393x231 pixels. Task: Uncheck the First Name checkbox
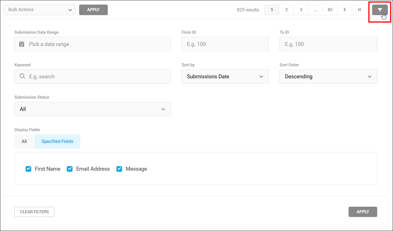point(28,169)
